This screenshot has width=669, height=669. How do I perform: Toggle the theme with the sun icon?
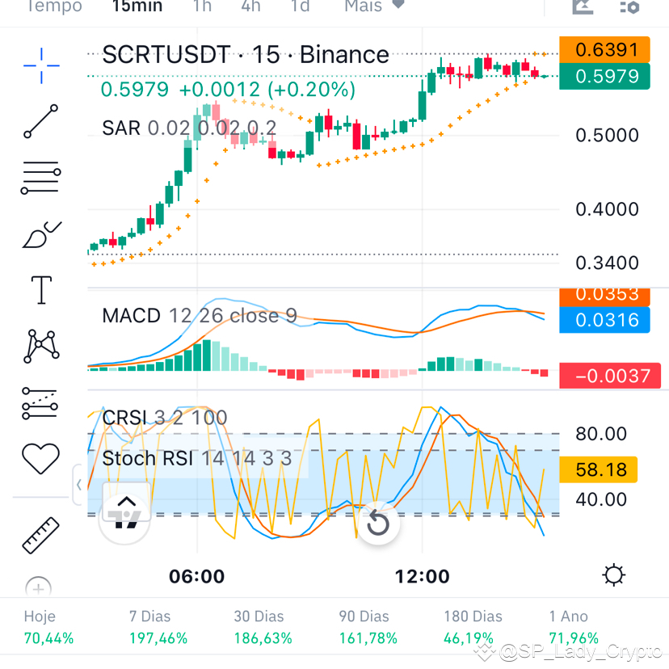tap(614, 574)
